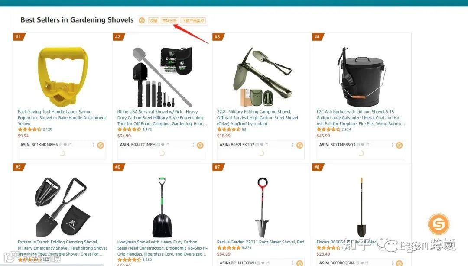
Task: Expand three-dot menu in ASIN B084TCJMPH row
Action: click(x=193, y=145)
